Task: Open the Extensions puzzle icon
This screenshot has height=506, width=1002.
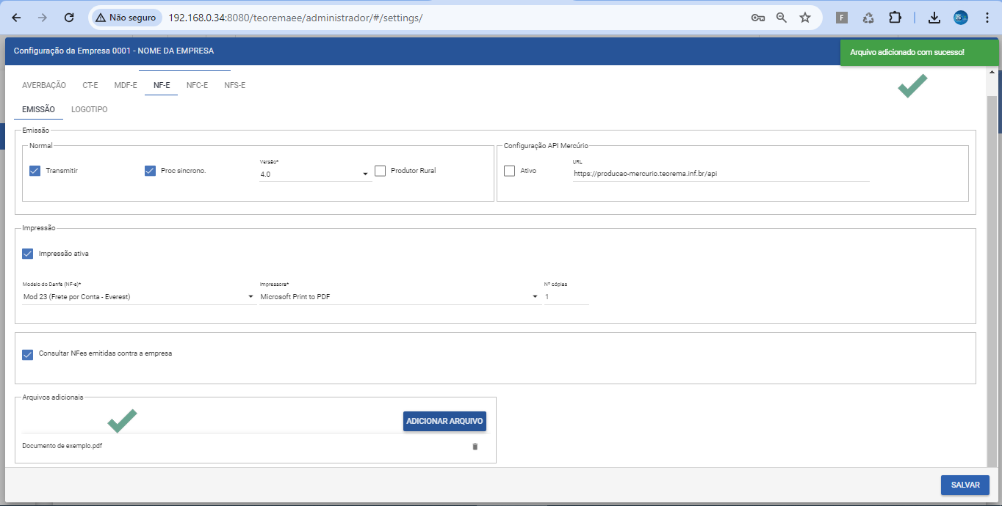Action: click(x=895, y=18)
